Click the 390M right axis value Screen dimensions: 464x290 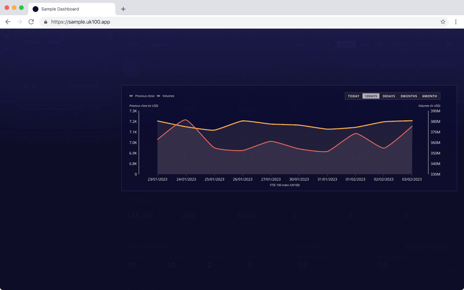point(435,111)
